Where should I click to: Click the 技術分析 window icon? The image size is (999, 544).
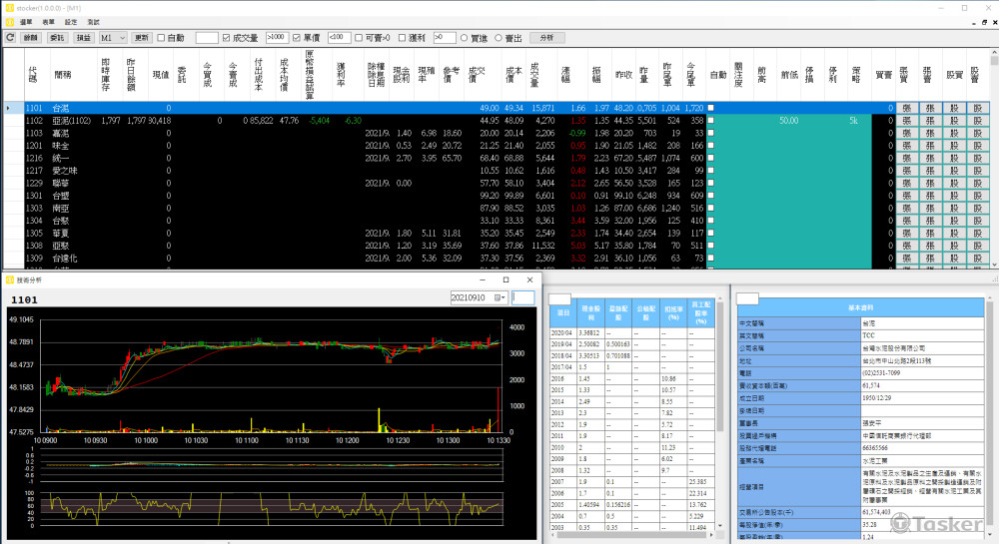click(10, 281)
